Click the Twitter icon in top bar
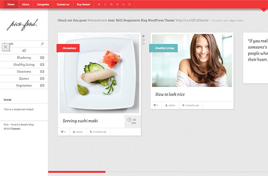This screenshot has width=268, height=176. 99,4
